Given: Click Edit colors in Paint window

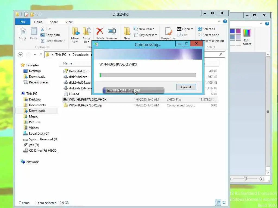Looking at the screenshot, I should (247, 37).
